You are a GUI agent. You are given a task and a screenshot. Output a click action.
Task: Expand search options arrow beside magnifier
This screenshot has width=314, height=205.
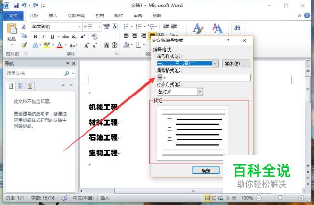(73, 74)
